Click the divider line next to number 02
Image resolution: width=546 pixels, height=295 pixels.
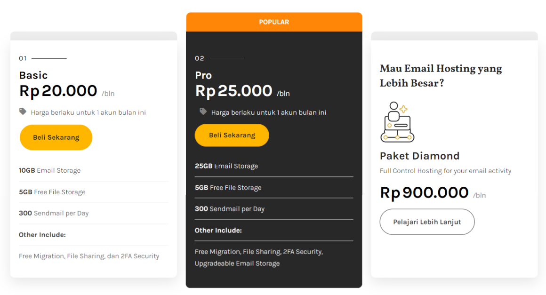pos(227,58)
